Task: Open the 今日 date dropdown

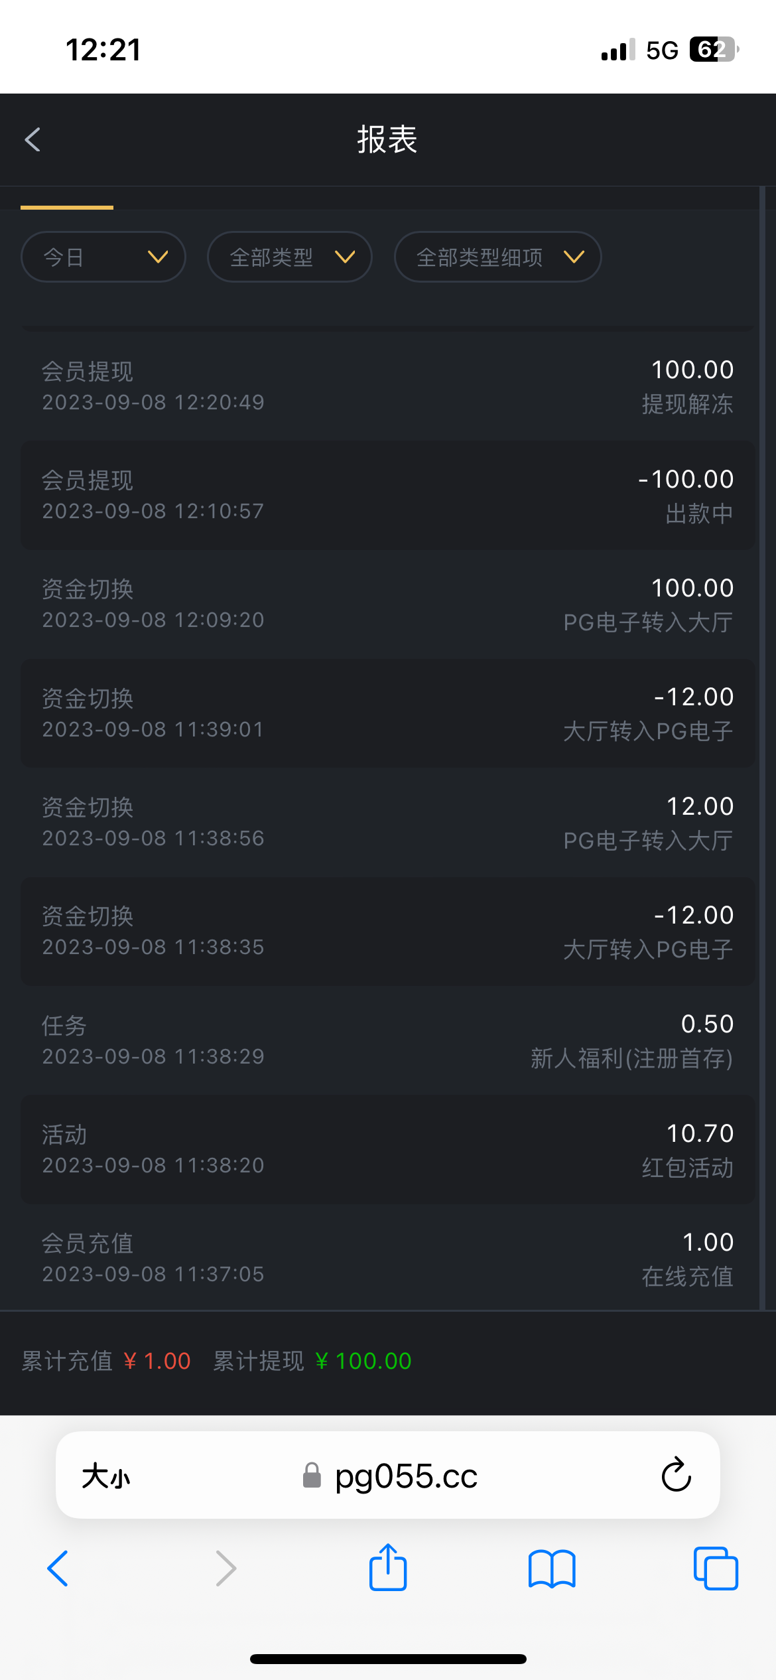Action: (x=103, y=257)
